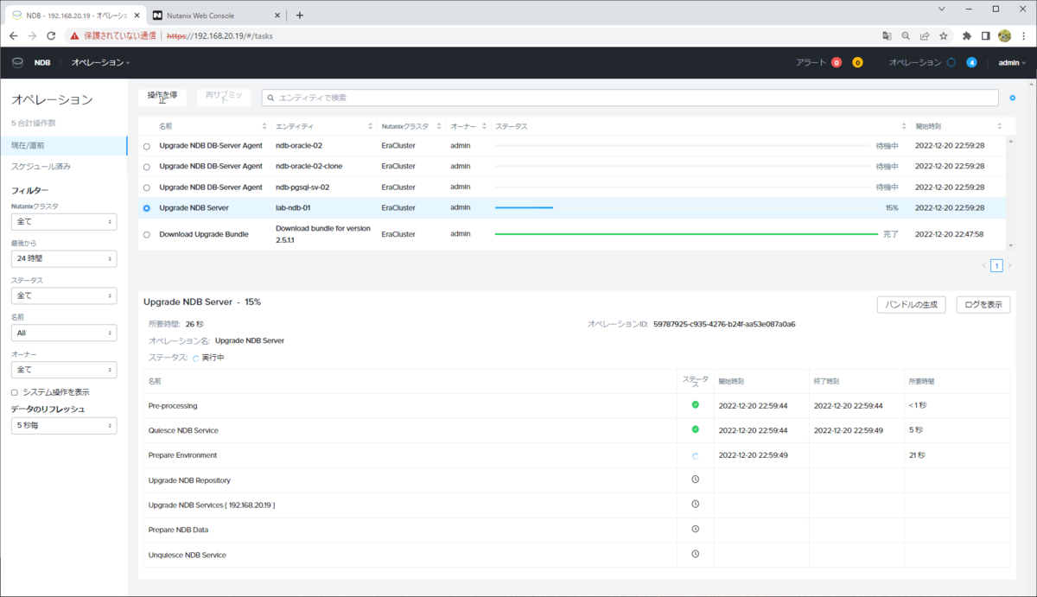The image size is (1037, 597).
Task: Click the 再サブミット button
Action: [223, 97]
